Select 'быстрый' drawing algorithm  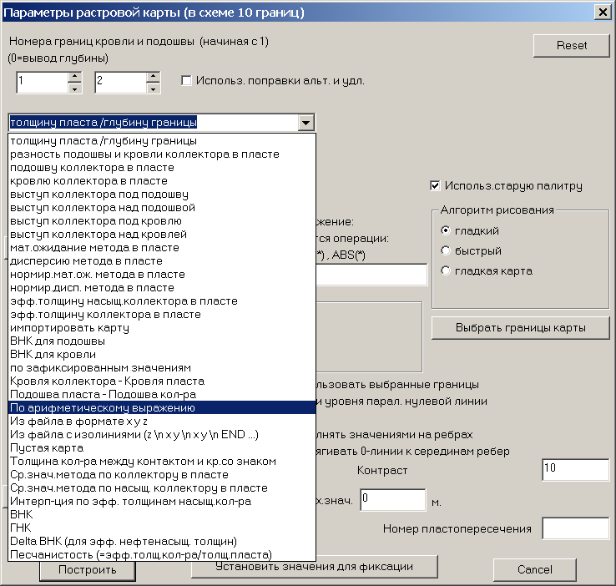coord(446,250)
